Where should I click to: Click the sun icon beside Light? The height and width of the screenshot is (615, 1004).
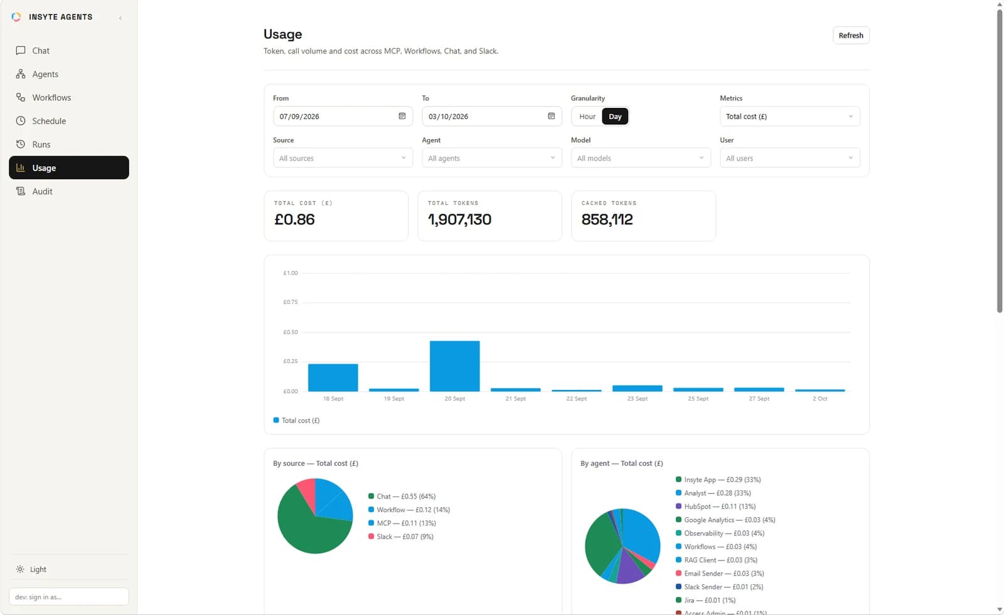tap(20, 569)
